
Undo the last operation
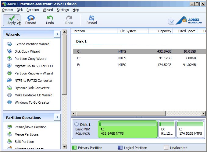pos(50,20)
